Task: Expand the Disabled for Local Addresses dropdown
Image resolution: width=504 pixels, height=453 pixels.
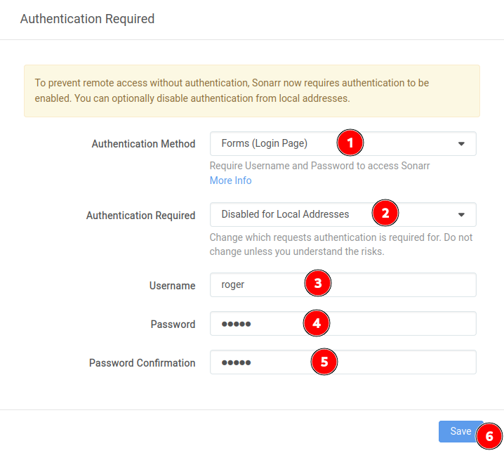Action: pos(343,214)
